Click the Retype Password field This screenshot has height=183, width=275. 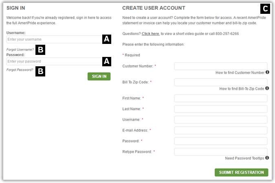[220, 152]
